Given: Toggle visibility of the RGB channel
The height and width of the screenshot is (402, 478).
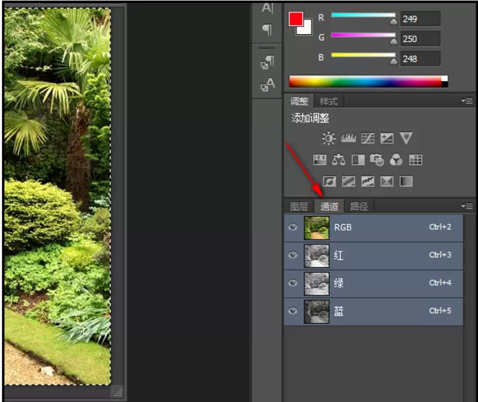Looking at the screenshot, I should [293, 227].
